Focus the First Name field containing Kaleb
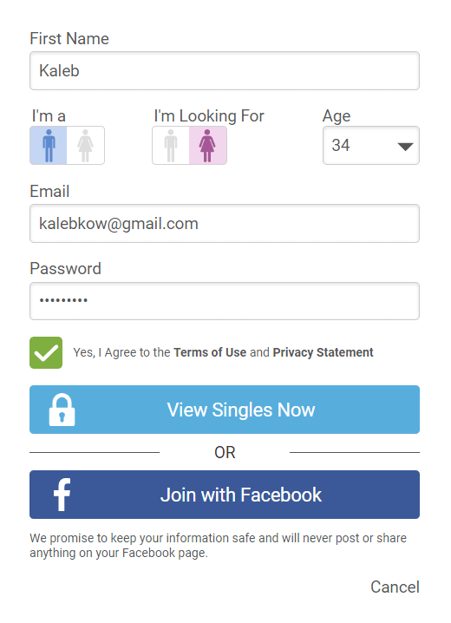The height and width of the screenshot is (623, 451). coord(225,71)
